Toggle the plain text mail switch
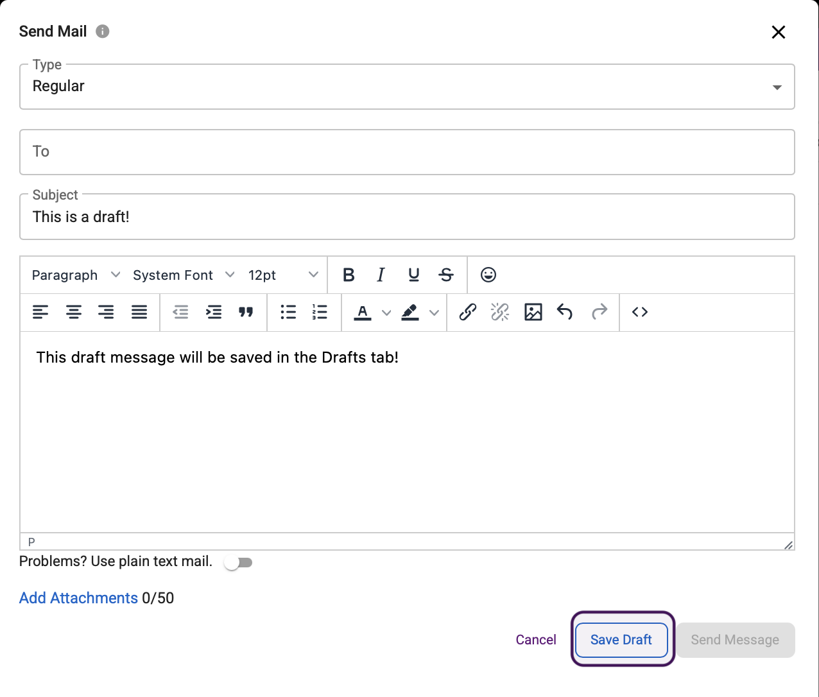The image size is (819, 697). click(239, 563)
